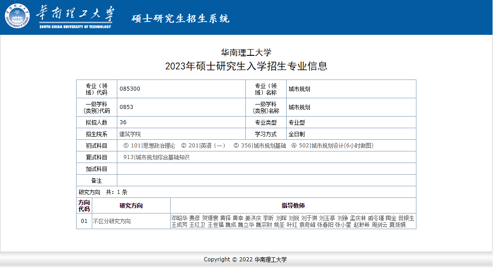
Task: Click the 备注 label cell
Action: click(x=97, y=180)
